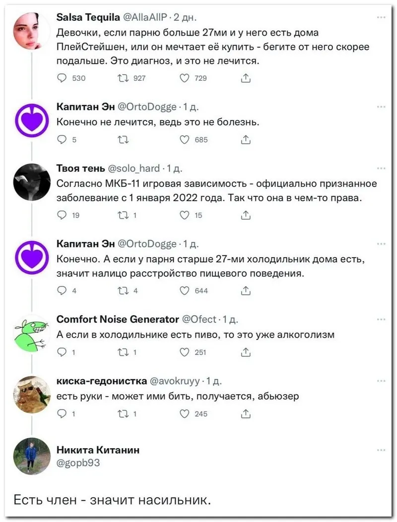397x522 pixels.
Task: Reply to Salsa Tequila's tweet
Action: tap(62, 78)
